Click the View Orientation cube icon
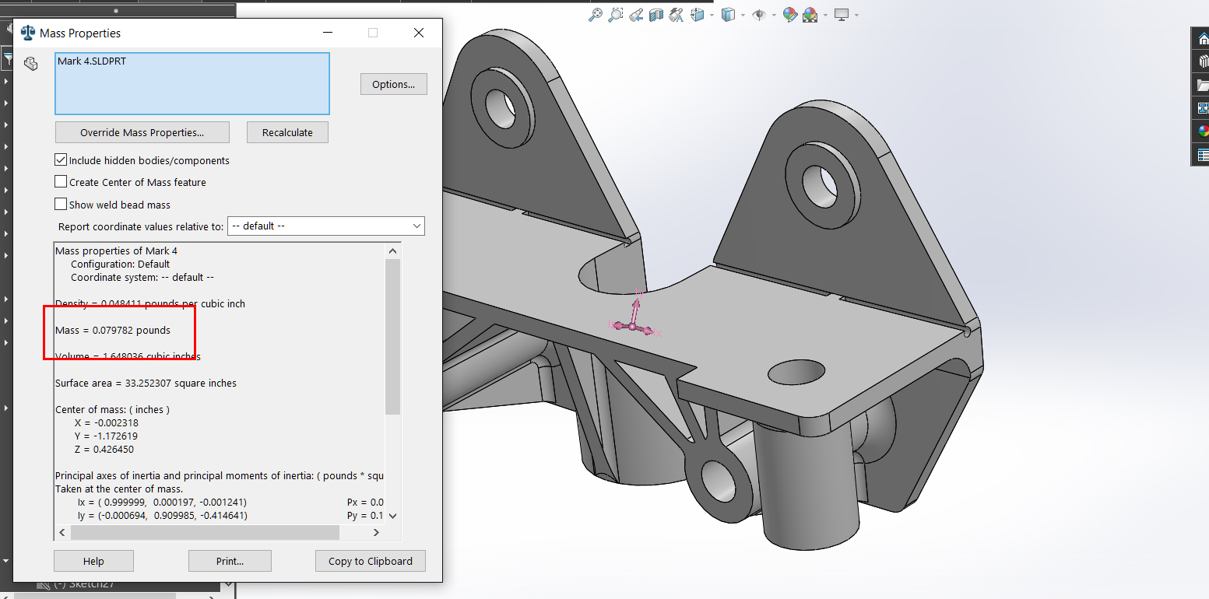The height and width of the screenshot is (599, 1209). click(x=697, y=14)
